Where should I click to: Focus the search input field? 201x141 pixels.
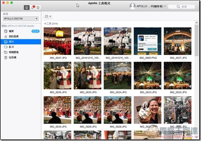(182, 7)
